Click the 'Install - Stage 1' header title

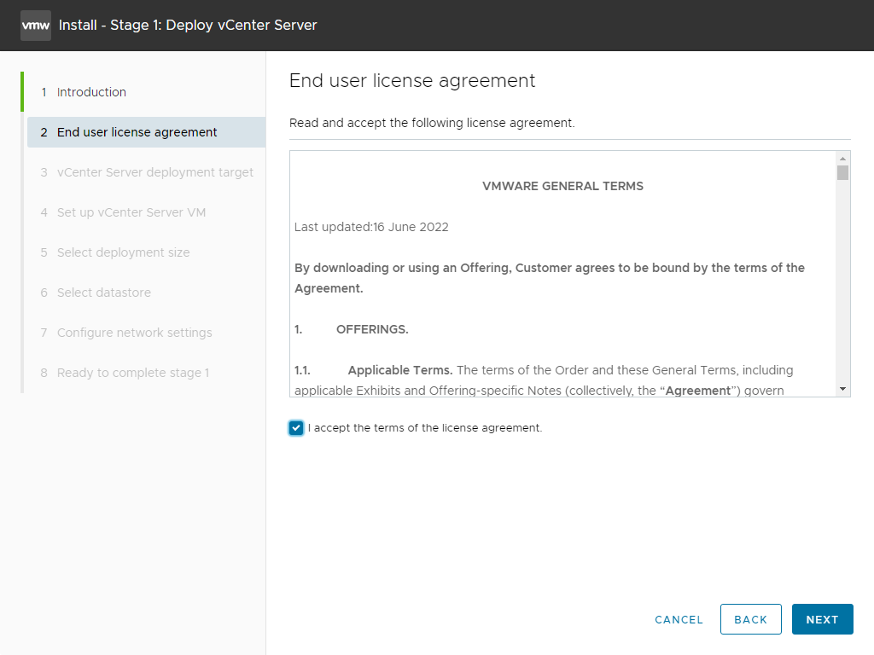pos(188,25)
